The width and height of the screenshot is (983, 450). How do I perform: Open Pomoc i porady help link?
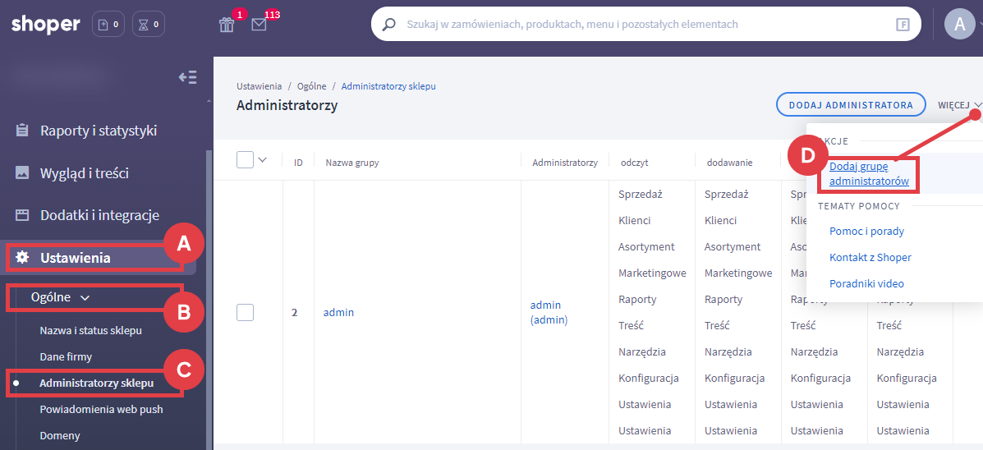click(x=866, y=232)
